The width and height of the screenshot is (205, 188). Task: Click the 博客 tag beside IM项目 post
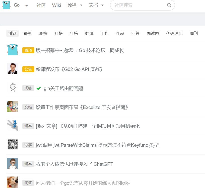pos(28,126)
